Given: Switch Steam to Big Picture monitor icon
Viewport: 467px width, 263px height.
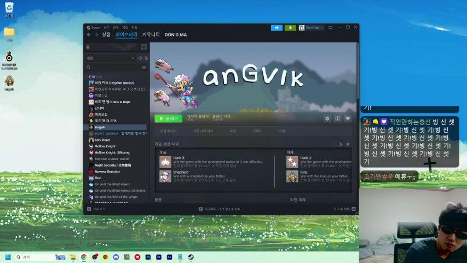Looking at the screenshot, I should click(x=331, y=28).
